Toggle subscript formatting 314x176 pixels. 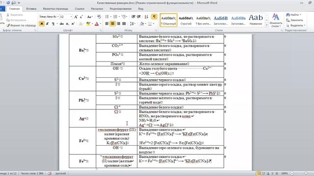tap(68, 24)
